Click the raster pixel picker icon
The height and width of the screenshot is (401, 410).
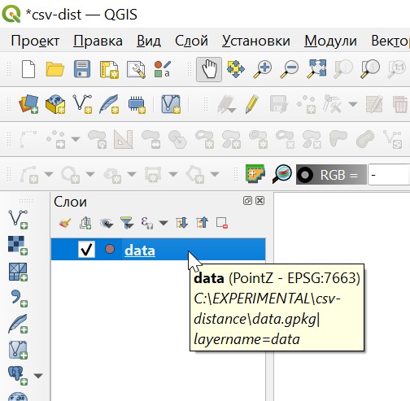[x=255, y=174]
